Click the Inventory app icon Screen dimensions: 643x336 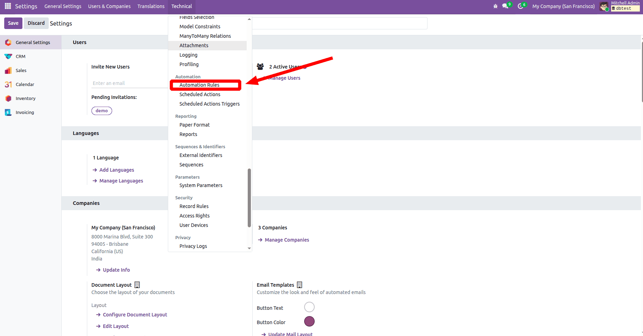(8, 98)
